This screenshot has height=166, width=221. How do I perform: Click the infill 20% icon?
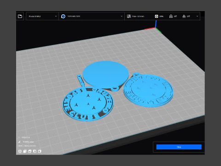tap(157, 16)
